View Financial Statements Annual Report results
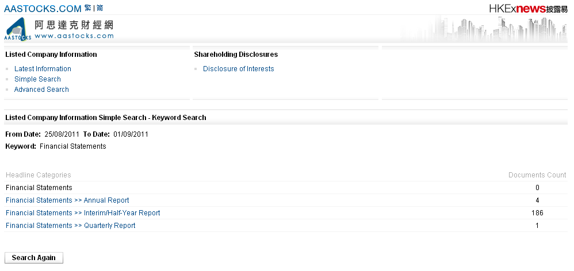This screenshot has width=574, height=271. [x=67, y=200]
